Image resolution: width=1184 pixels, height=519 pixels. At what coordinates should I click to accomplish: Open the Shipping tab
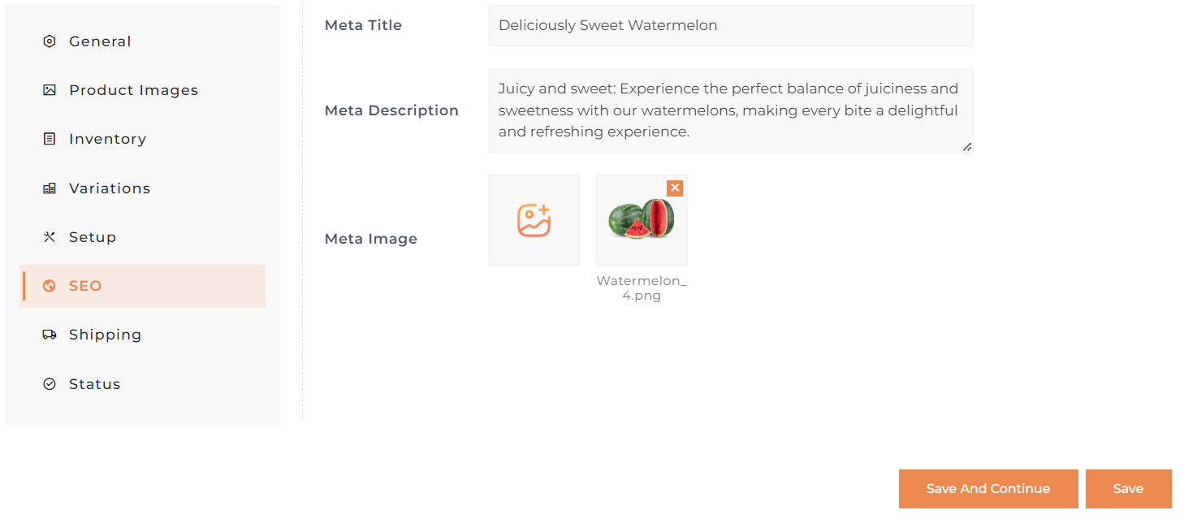[x=105, y=335]
